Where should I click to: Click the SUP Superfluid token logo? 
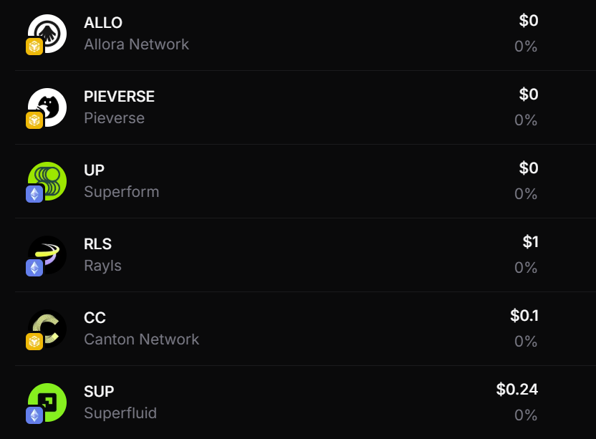coord(47,402)
